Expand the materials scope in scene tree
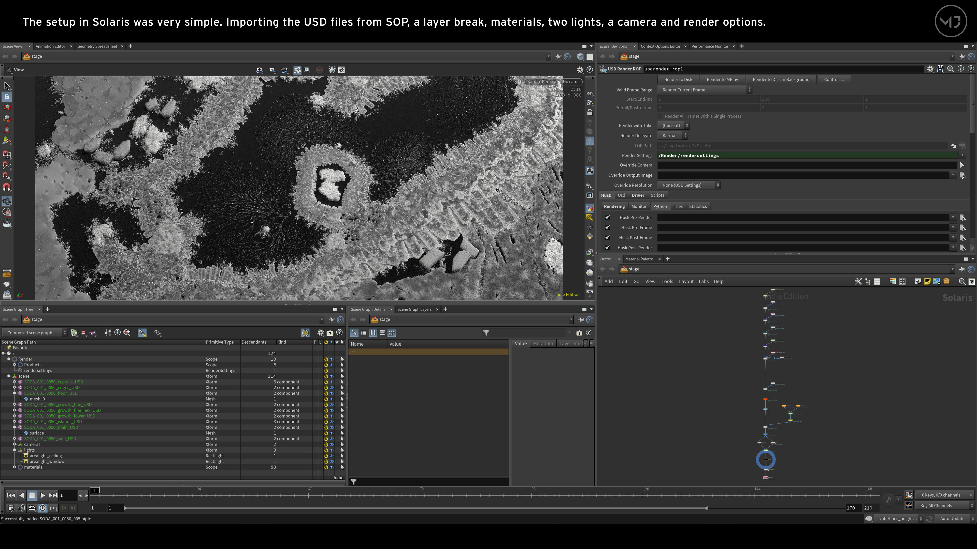The image size is (977, 549). click(15, 467)
